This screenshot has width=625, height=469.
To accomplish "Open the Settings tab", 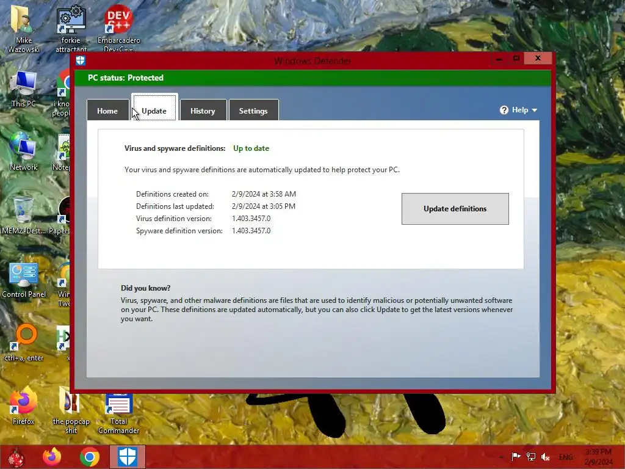I will (253, 111).
